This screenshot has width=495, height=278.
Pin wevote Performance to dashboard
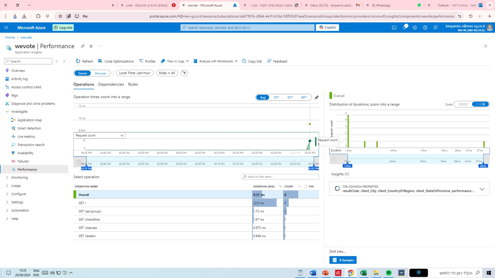[83, 46]
